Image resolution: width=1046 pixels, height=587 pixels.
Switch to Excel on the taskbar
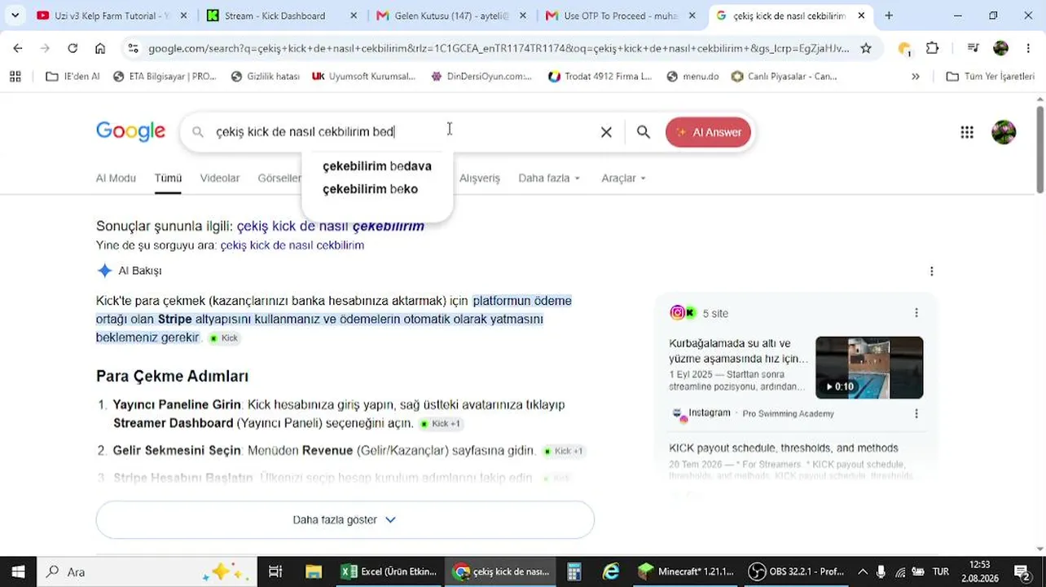coord(389,572)
